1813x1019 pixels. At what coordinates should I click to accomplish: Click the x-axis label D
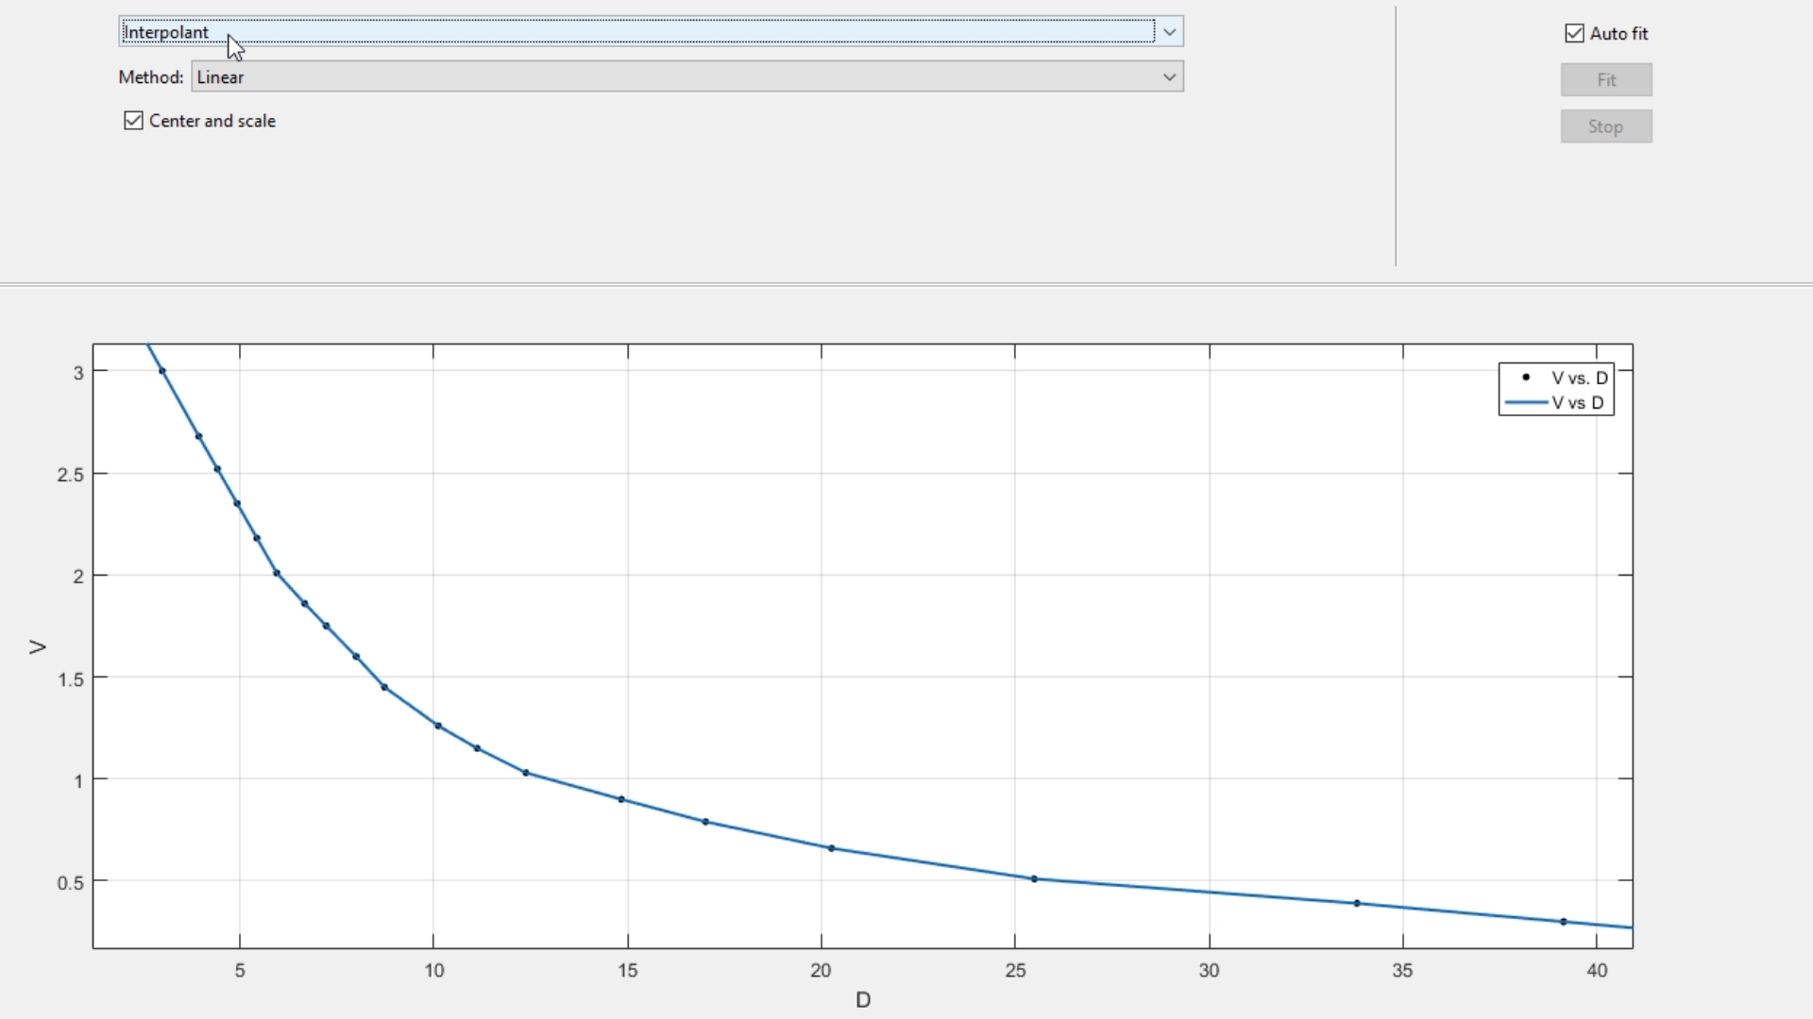[x=862, y=1000]
